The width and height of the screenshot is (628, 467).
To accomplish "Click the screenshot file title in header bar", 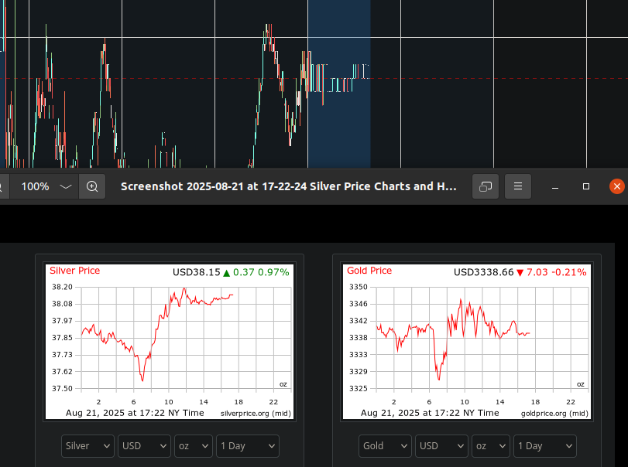I will click(288, 186).
